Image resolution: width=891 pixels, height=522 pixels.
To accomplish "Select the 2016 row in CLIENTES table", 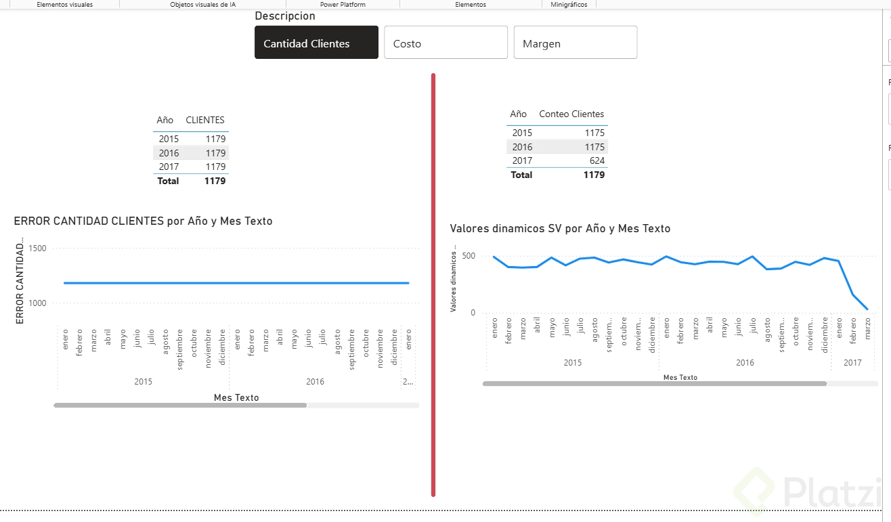I will tap(191, 153).
